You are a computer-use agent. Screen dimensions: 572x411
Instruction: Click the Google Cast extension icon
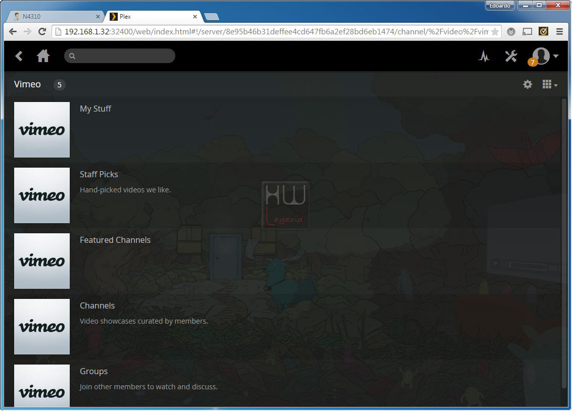tap(527, 32)
